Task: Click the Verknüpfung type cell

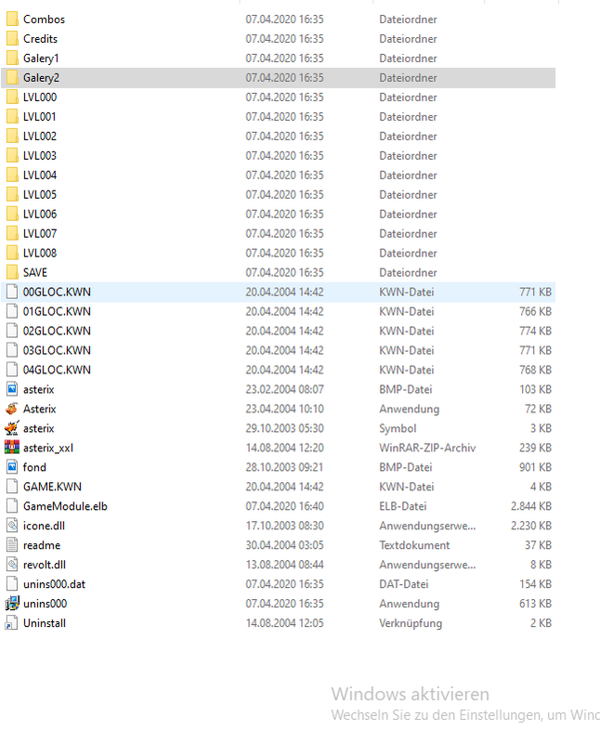Action: [411, 623]
